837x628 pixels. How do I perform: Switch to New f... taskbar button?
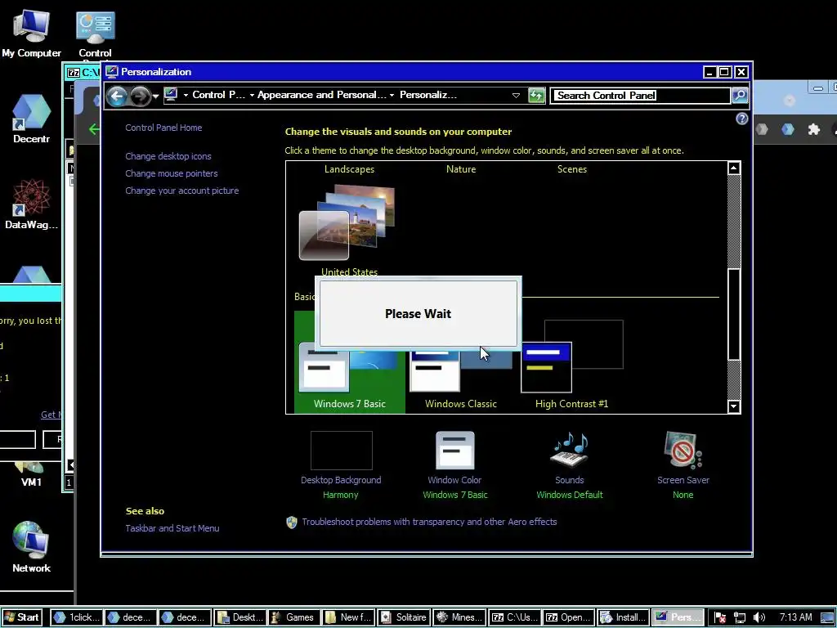[348, 617]
